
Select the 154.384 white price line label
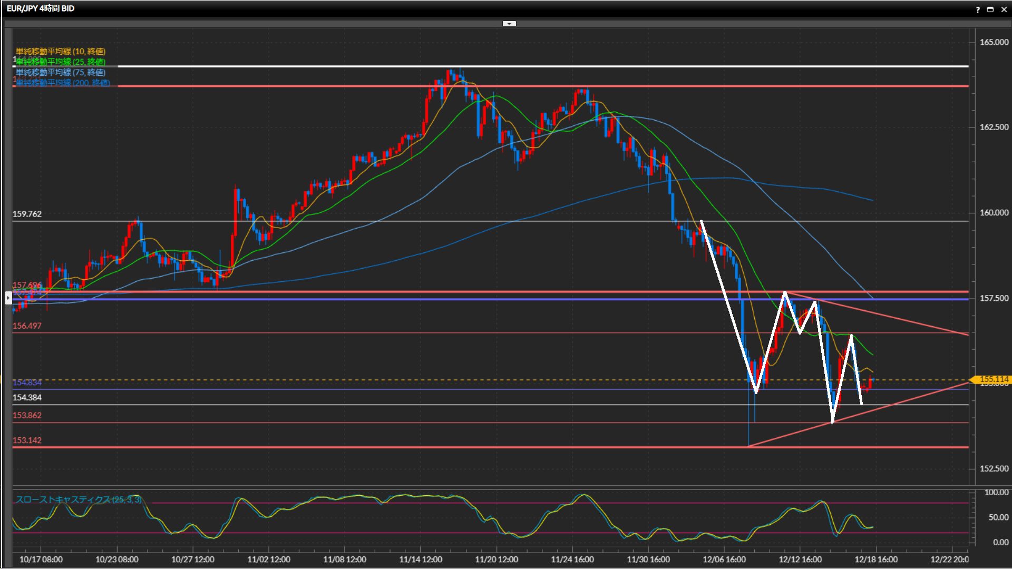pyautogui.click(x=27, y=398)
